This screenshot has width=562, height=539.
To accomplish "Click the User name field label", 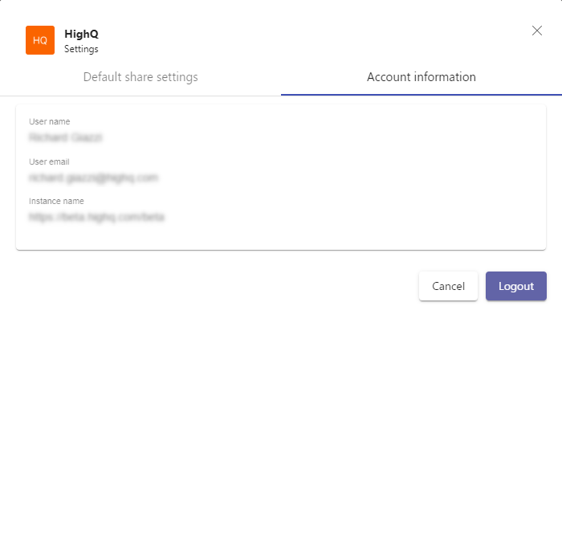I will click(50, 122).
